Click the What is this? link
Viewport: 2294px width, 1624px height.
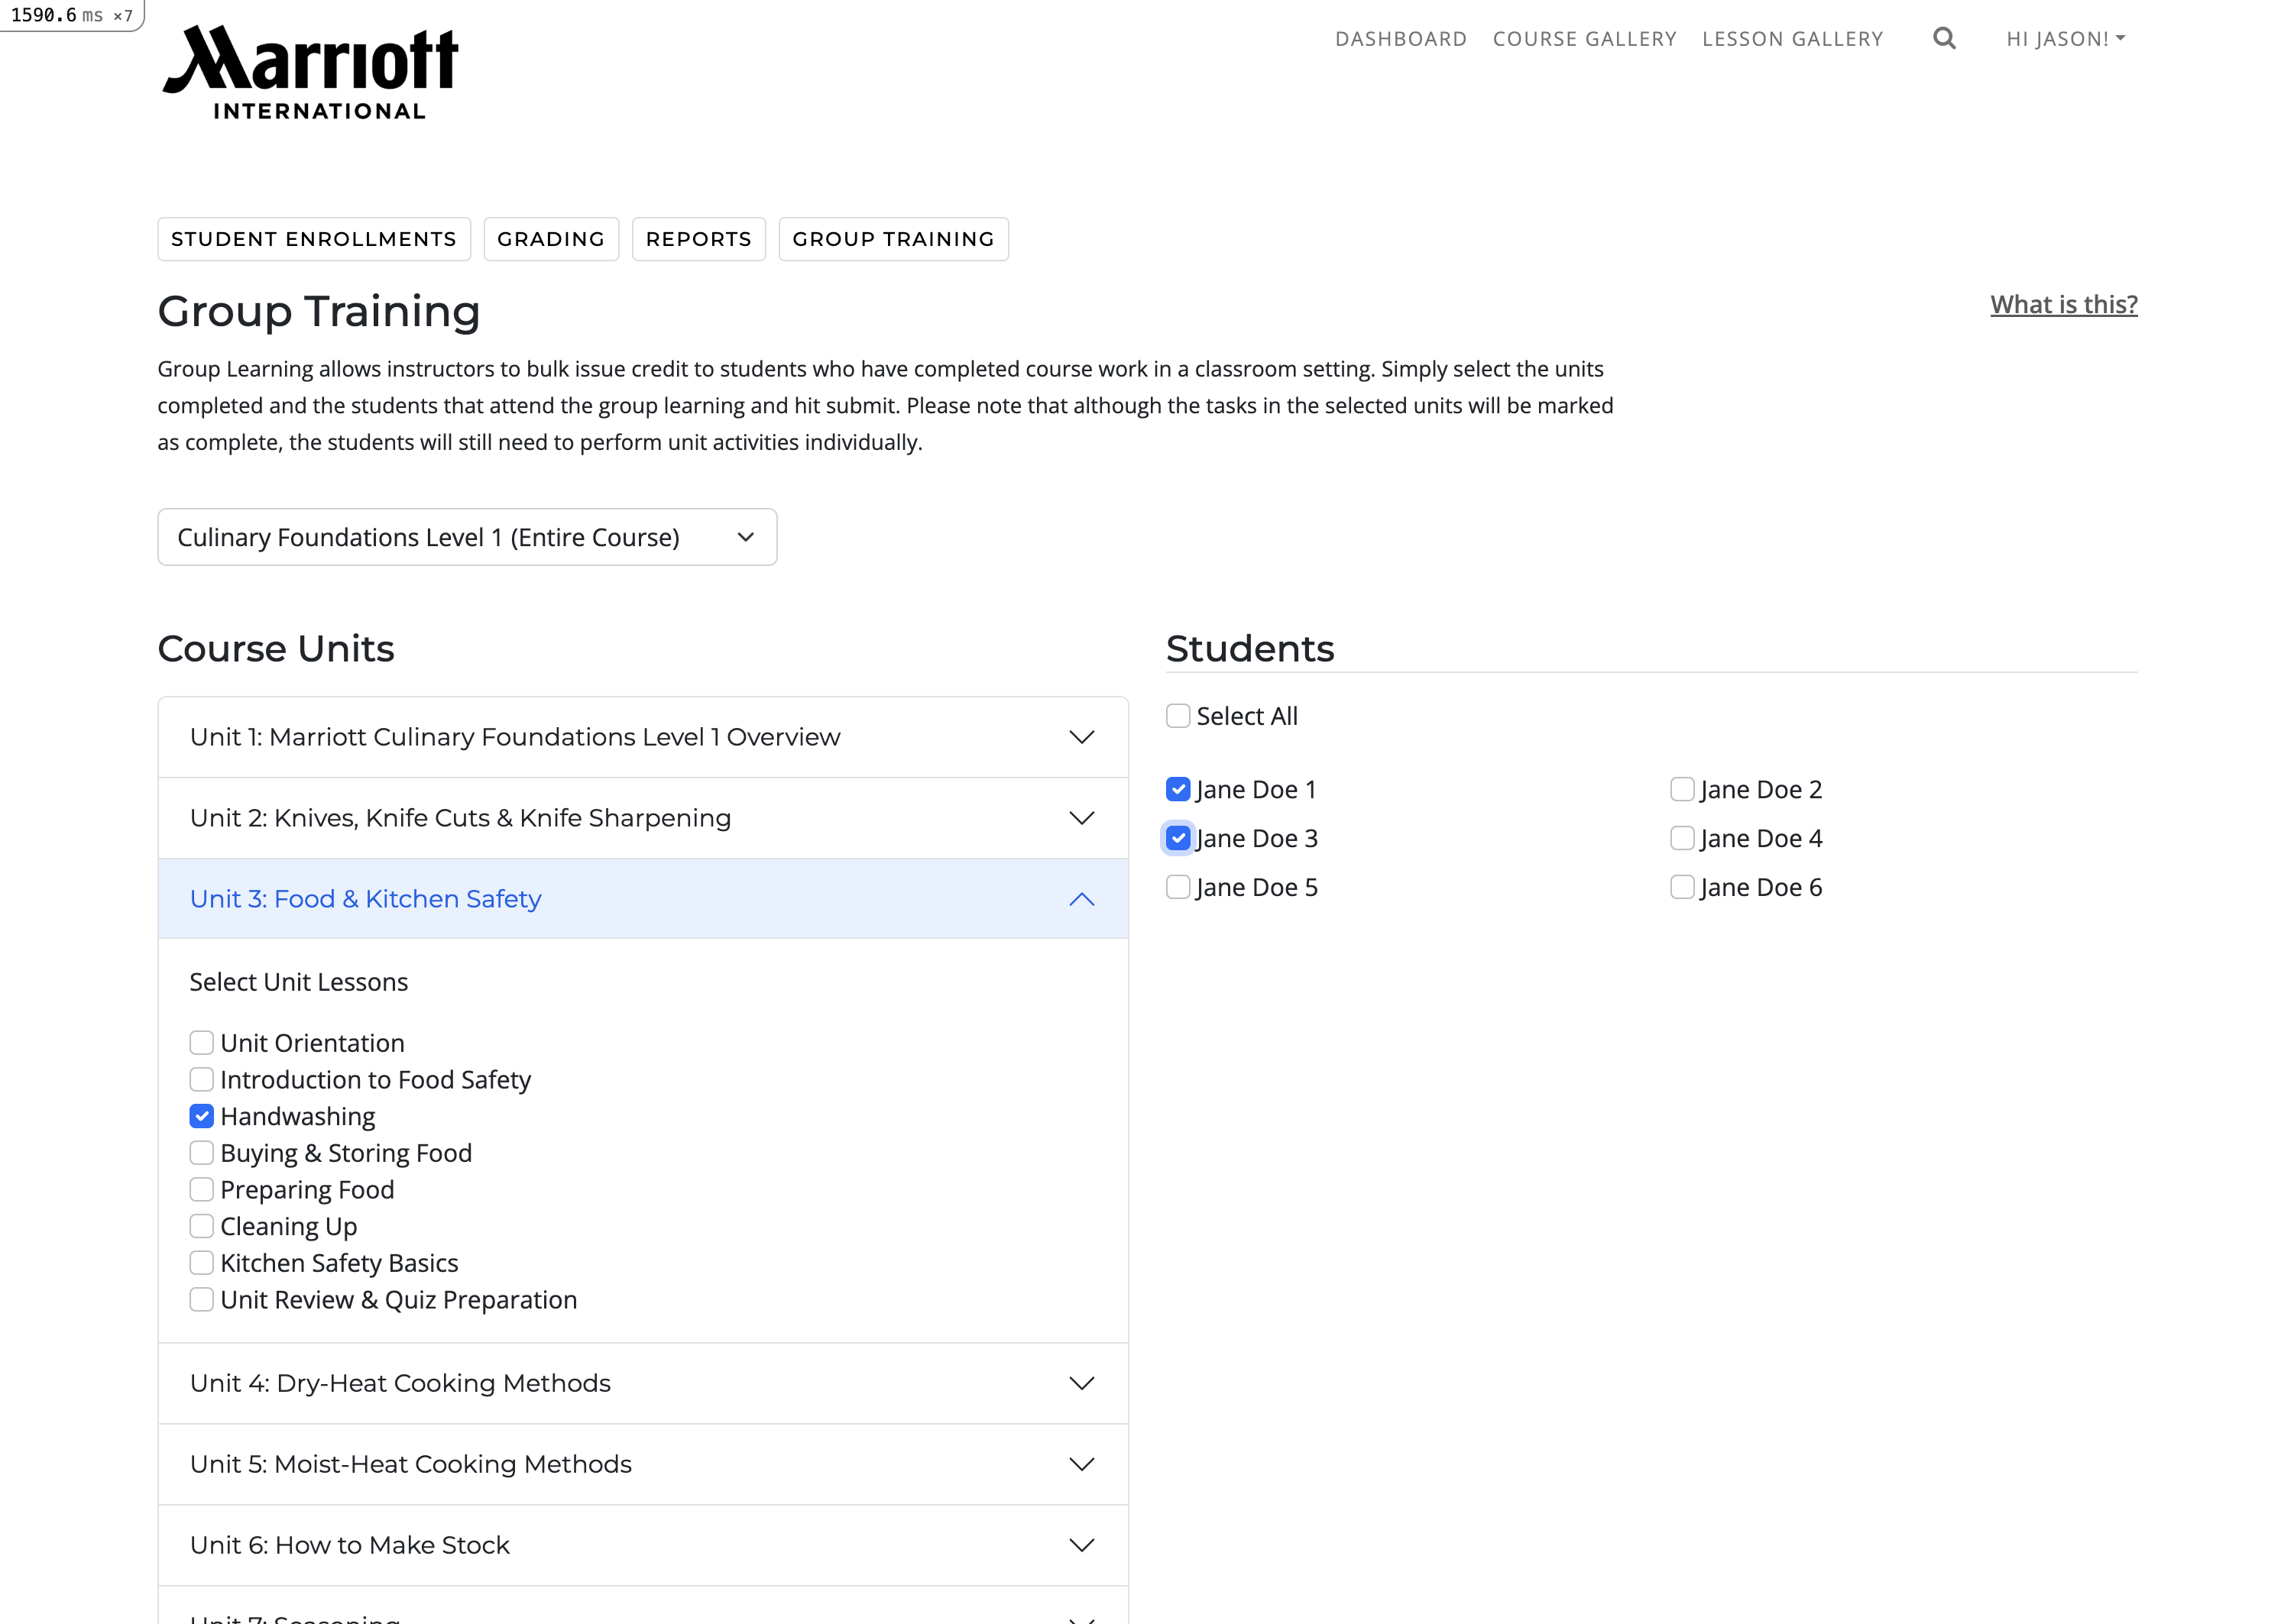pyautogui.click(x=2064, y=305)
